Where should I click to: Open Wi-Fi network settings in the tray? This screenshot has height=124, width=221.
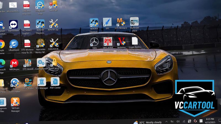point(184,121)
